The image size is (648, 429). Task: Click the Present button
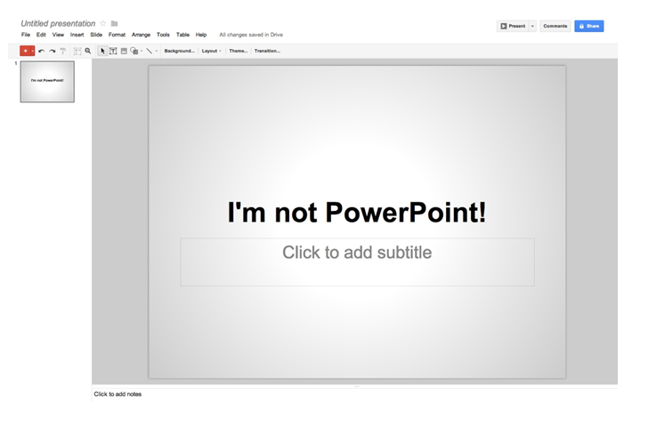click(513, 26)
